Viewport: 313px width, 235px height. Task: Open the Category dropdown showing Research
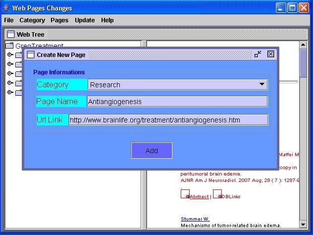click(178, 84)
